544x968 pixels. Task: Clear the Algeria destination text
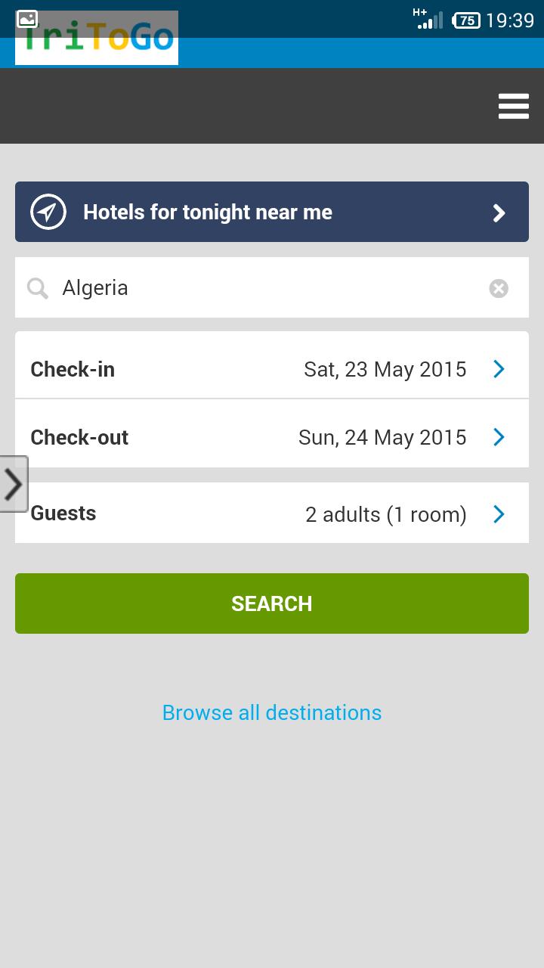(499, 288)
